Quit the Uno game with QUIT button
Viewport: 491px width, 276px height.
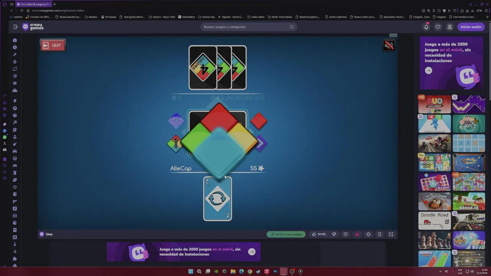[x=53, y=45]
